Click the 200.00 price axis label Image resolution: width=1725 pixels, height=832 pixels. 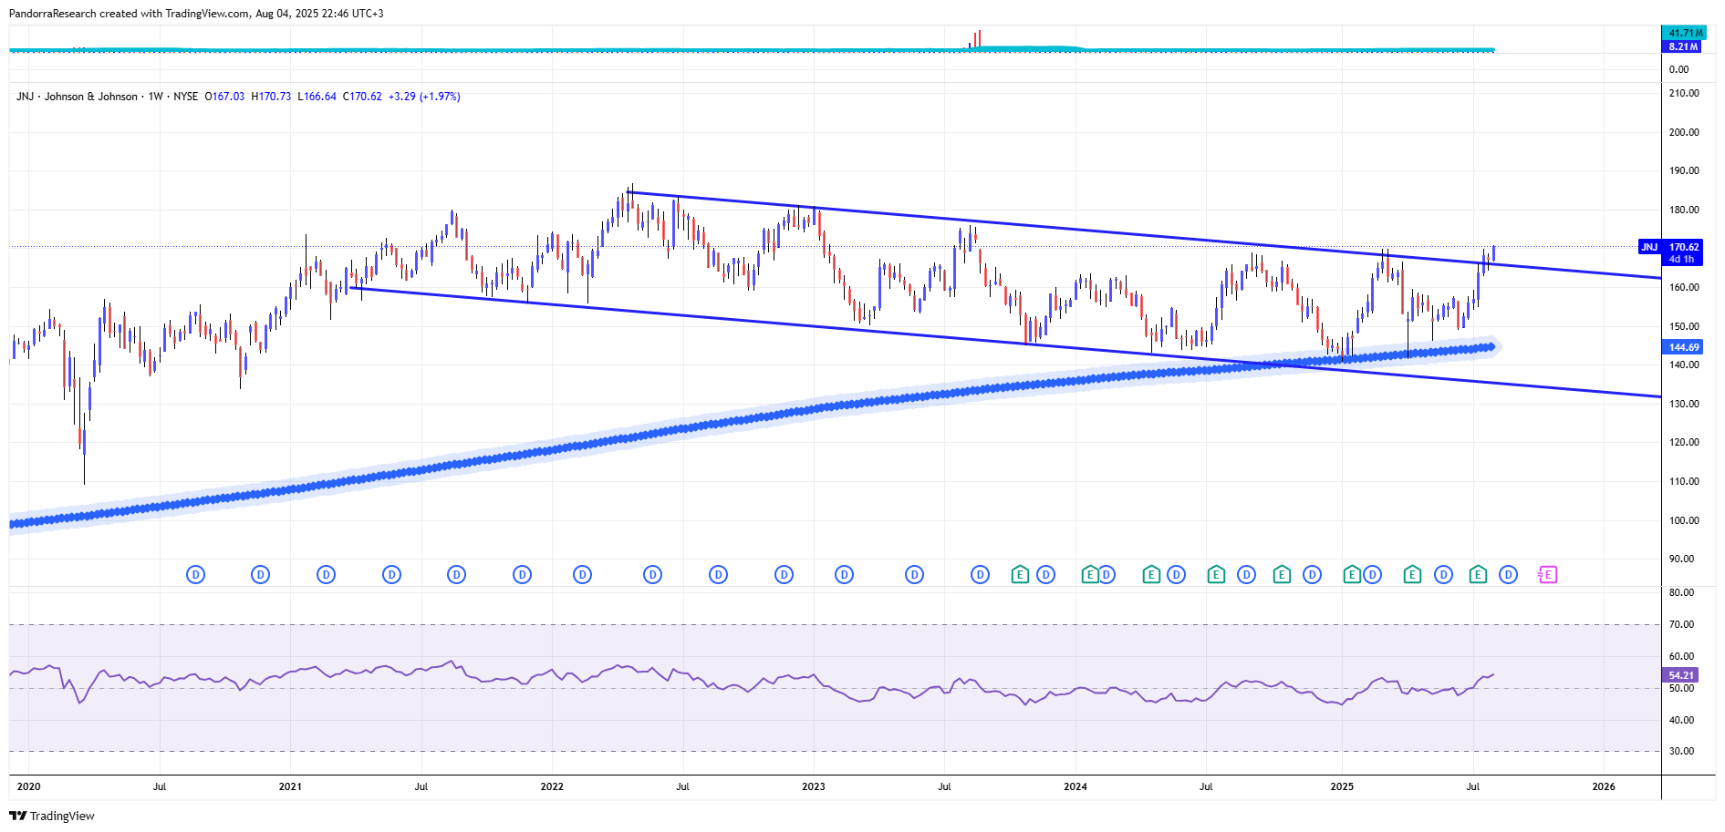coord(1684,132)
